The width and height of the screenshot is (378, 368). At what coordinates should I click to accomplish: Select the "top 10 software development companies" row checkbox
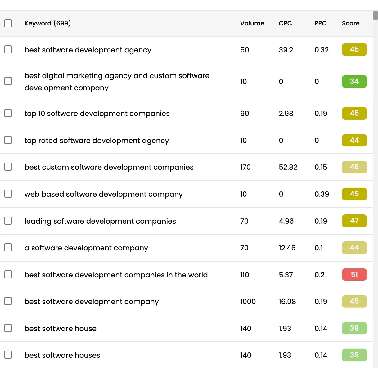[8, 113]
